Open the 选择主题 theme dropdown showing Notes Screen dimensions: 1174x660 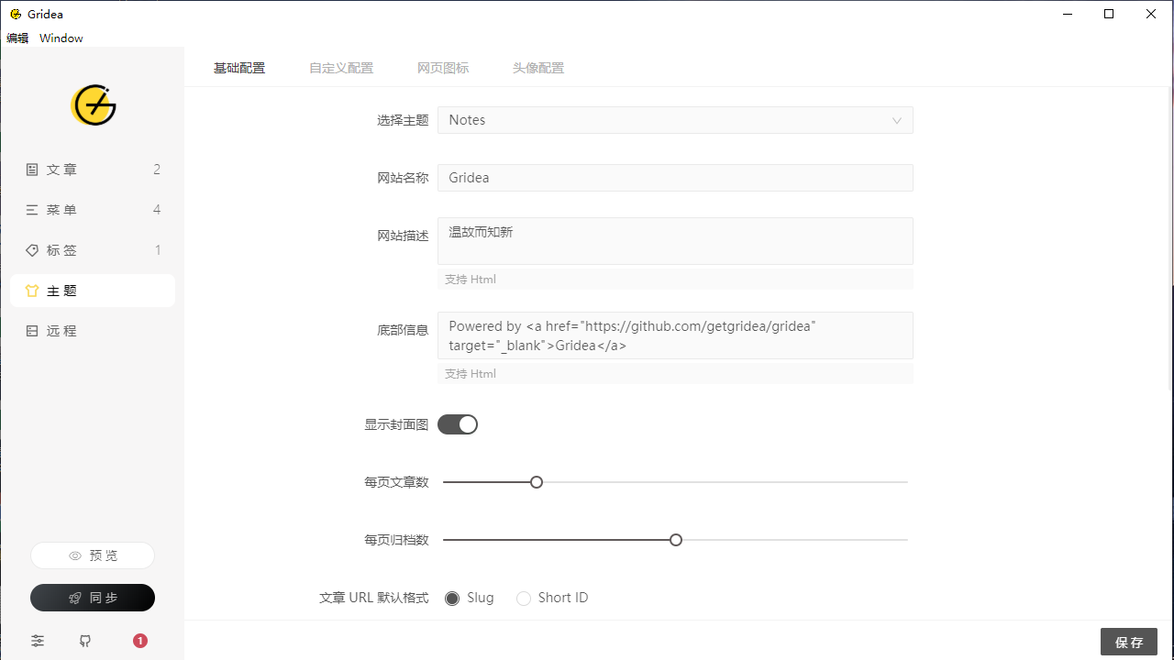click(x=675, y=120)
